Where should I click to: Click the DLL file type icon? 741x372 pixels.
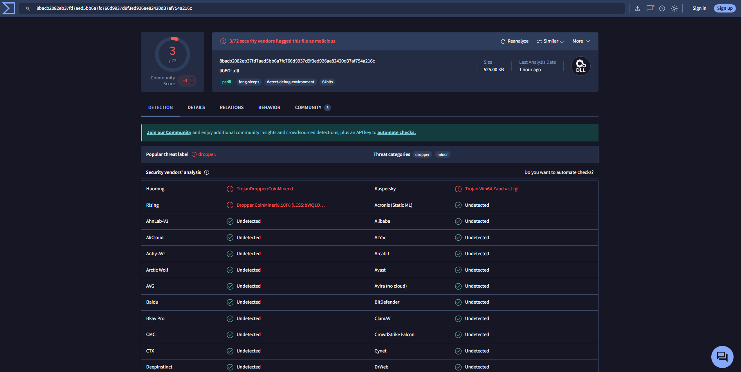581,66
